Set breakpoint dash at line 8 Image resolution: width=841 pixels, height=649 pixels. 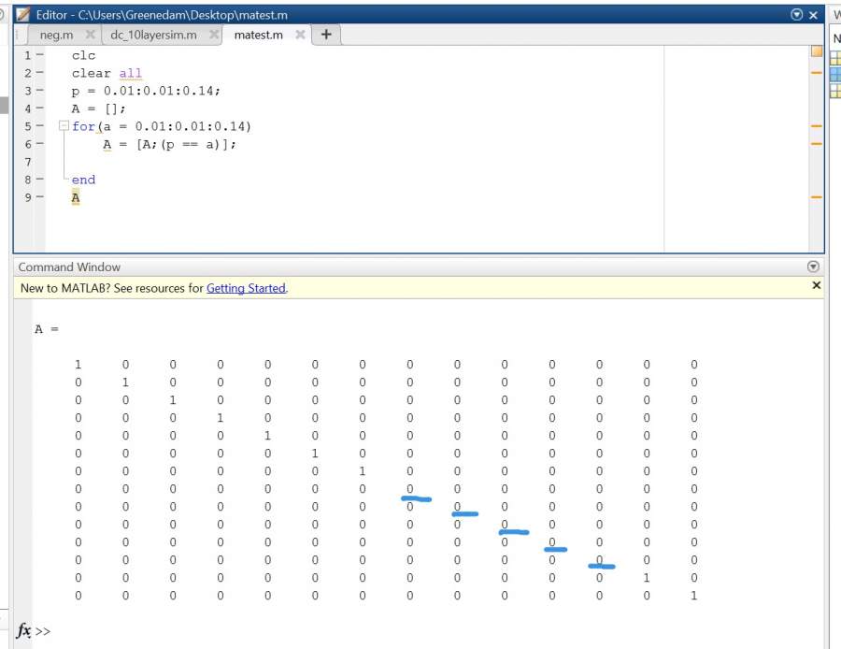39,180
